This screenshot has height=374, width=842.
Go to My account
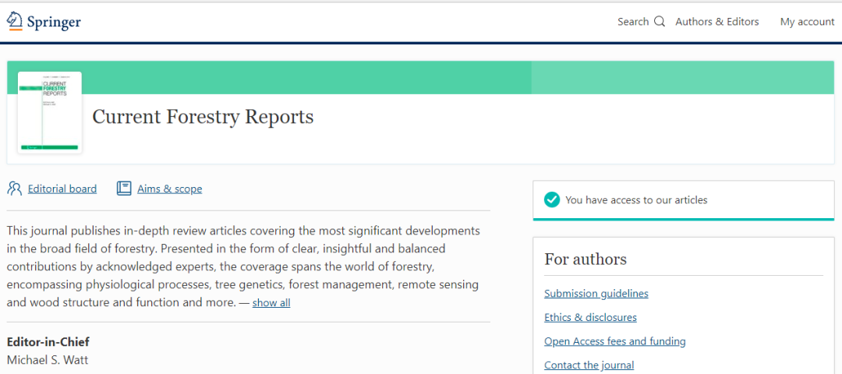[x=807, y=22]
